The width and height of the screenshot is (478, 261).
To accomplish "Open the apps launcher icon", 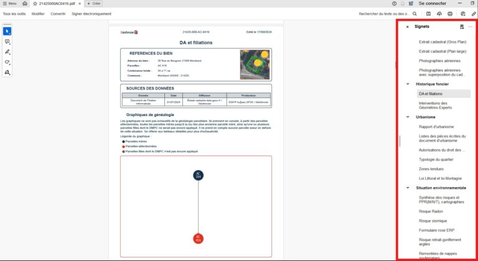I will (411, 3).
